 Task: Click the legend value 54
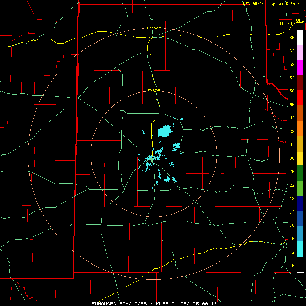[x=292, y=78]
